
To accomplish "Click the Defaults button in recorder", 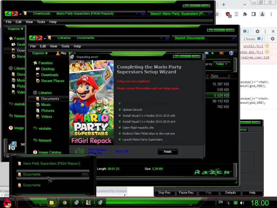I will click(x=230, y=193).
